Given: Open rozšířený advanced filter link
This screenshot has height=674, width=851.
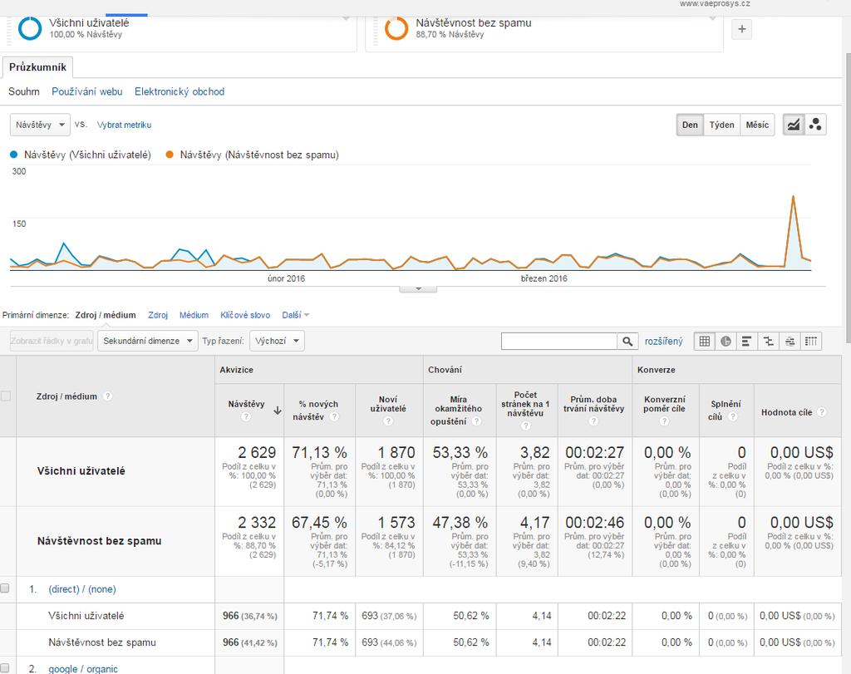Looking at the screenshot, I should tap(663, 342).
